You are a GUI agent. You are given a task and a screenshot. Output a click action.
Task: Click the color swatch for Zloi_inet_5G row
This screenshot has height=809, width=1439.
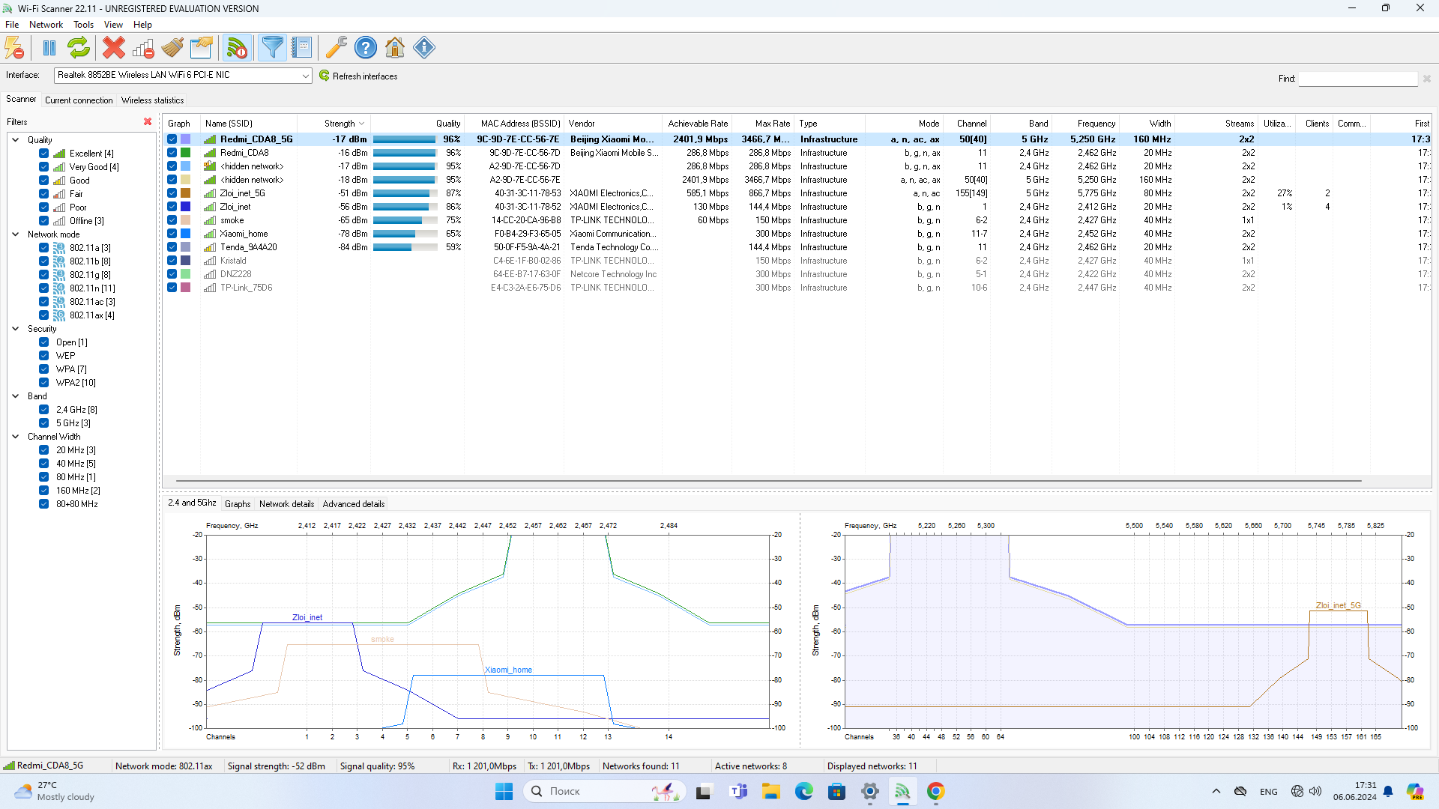[x=186, y=193]
